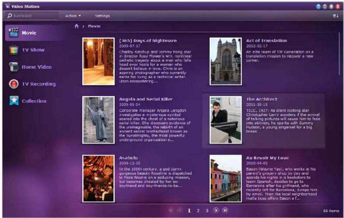Open The Architect movie title
The height and width of the screenshot is (218, 344).
tap(262, 99)
